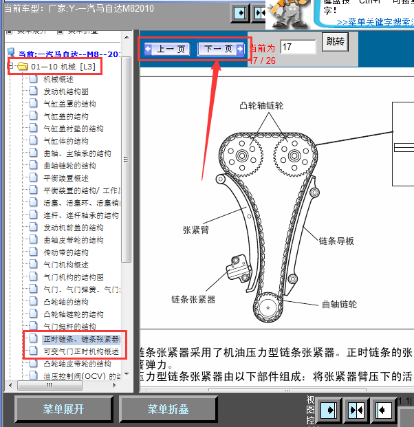This screenshot has height=427, width=414.
Task: Open the 平衡装置概述 document
Action: (x=66, y=178)
